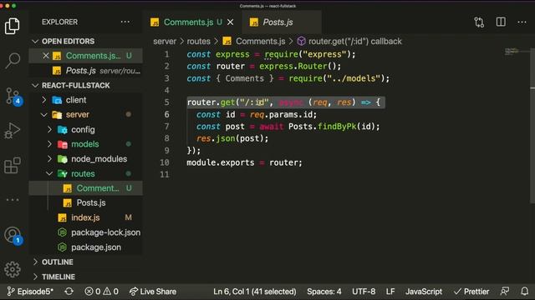Click the Prettier status item
Image resolution: width=535 pixels, height=300 pixels.
pos(471,292)
